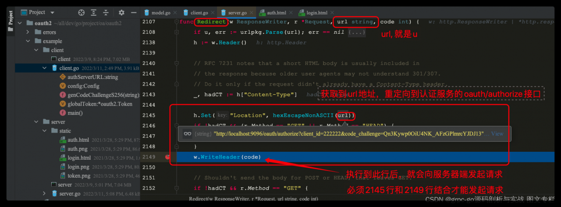Open login.png in project tree
Screen dimensions: 561x207
pos(78,167)
